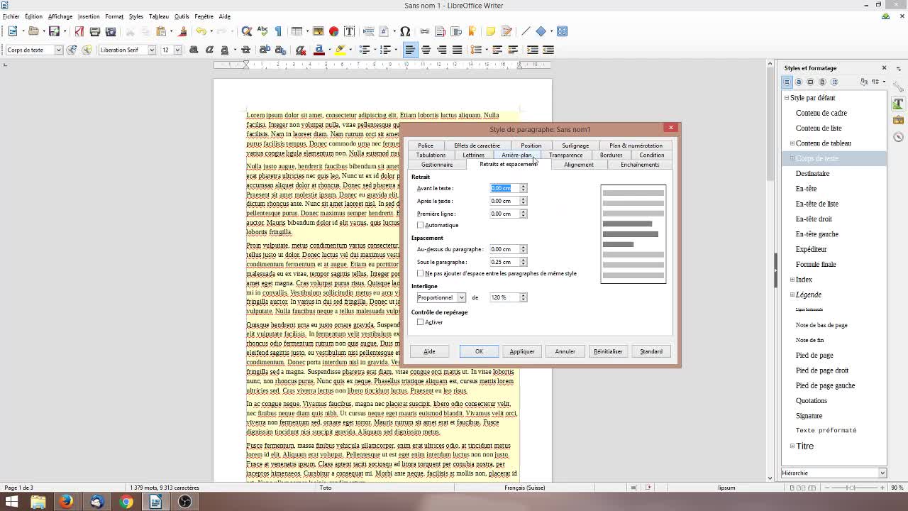
Task: Open the font name Liberation Serif dropdown
Action: (x=151, y=50)
